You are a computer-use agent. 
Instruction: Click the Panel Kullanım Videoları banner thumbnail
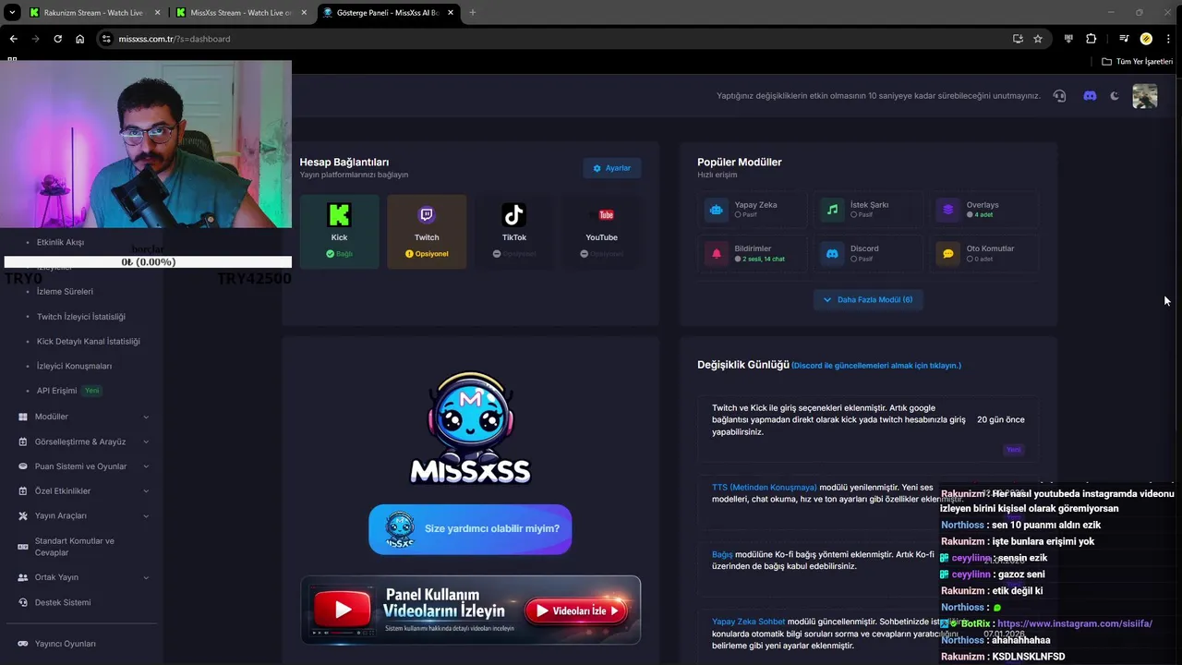[x=343, y=611]
